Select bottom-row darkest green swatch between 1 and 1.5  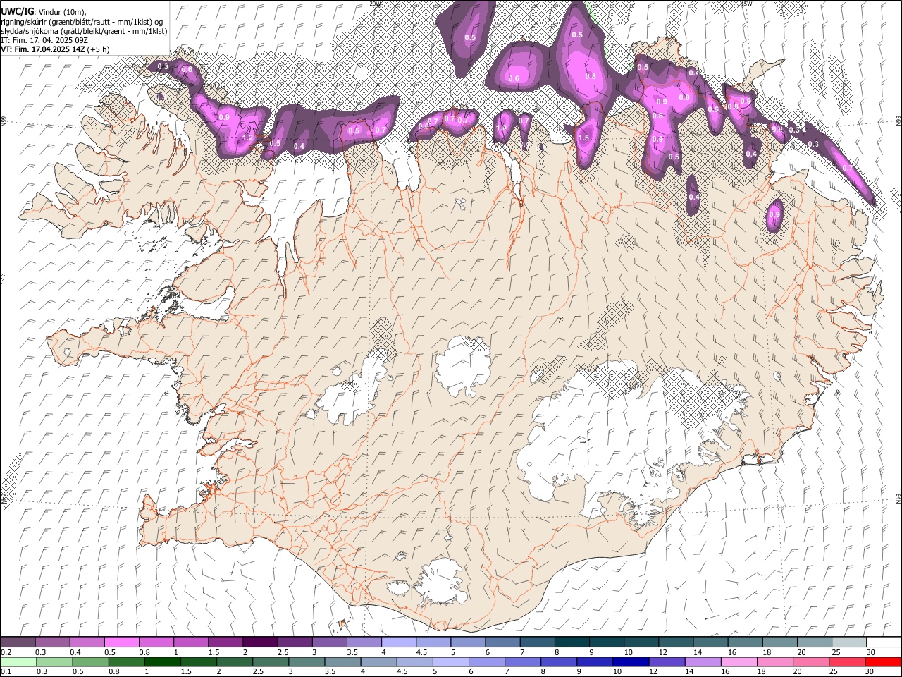click(163, 661)
